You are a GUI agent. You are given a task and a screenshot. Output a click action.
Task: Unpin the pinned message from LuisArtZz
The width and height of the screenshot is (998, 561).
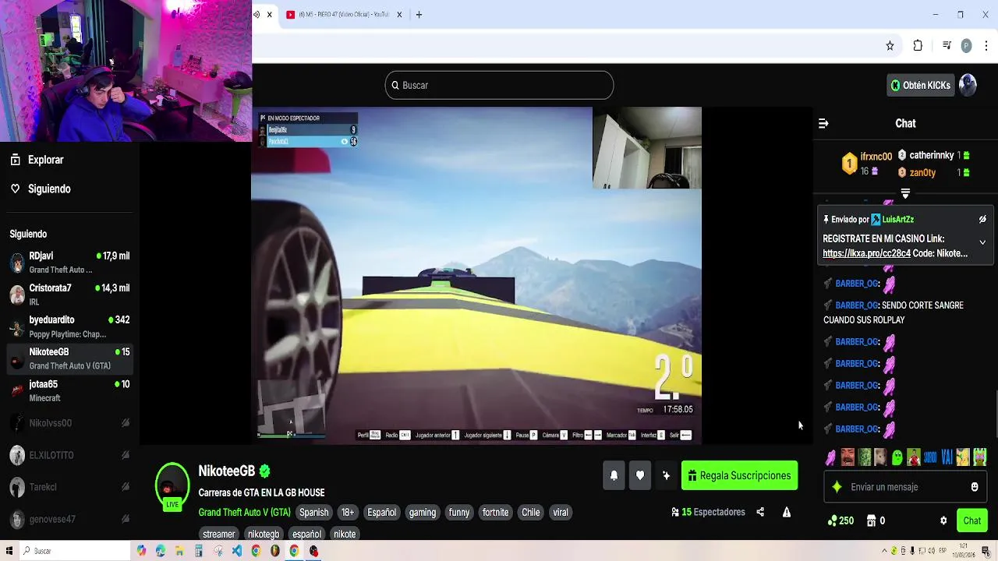coord(982,220)
